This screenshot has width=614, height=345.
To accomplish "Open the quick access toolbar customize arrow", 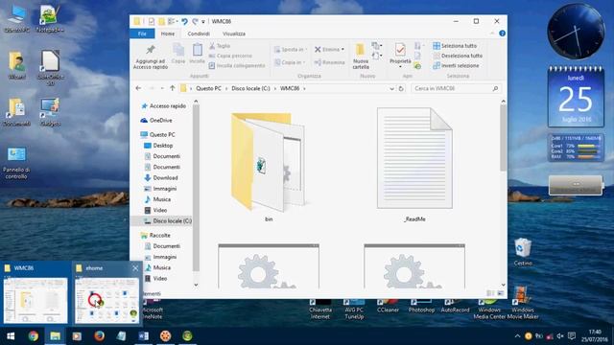I will tap(202, 22).
